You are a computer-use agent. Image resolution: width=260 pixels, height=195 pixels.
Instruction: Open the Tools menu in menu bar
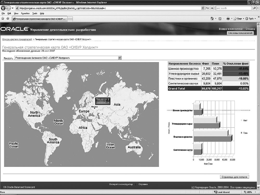pyautogui.click(x=35, y=14)
